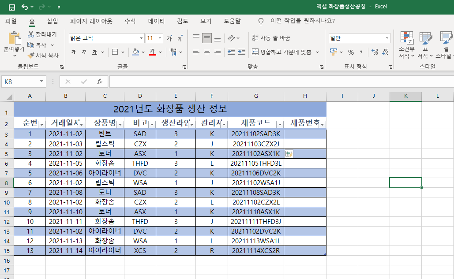Click align left icon

point(196,52)
